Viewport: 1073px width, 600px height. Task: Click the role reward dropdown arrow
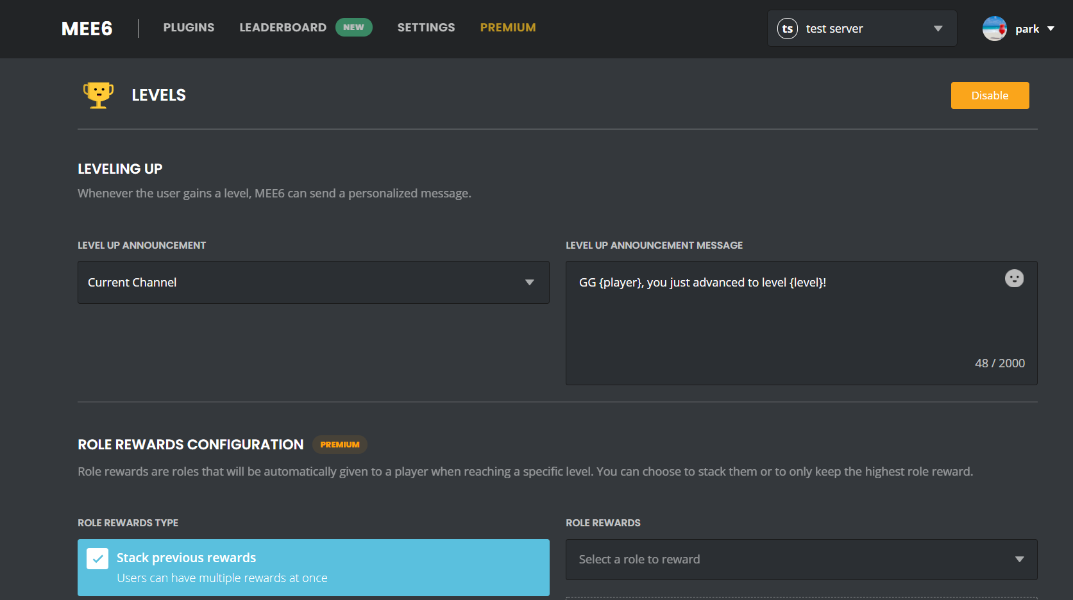(x=1019, y=560)
